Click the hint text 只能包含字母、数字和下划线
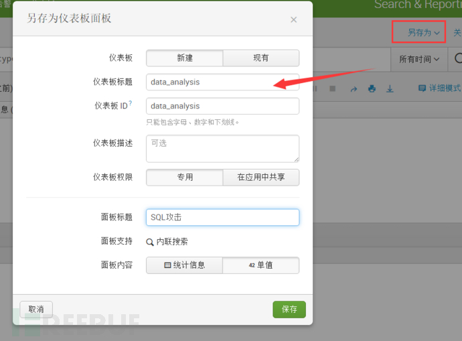This screenshot has width=462, height=341. point(192,123)
